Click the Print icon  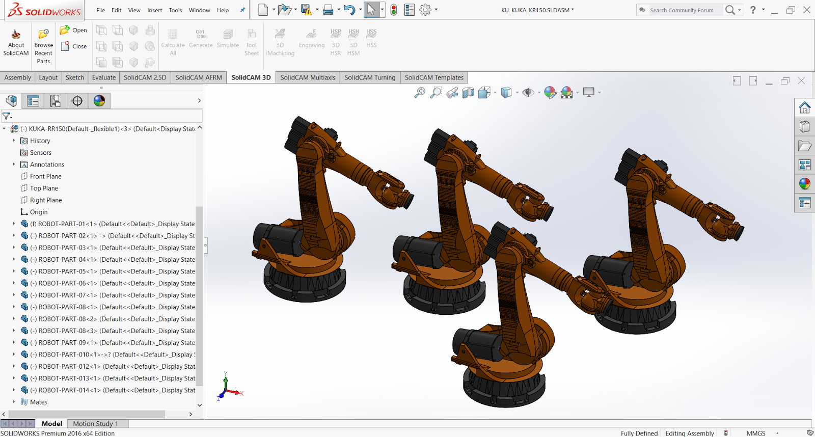tap(328, 10)
